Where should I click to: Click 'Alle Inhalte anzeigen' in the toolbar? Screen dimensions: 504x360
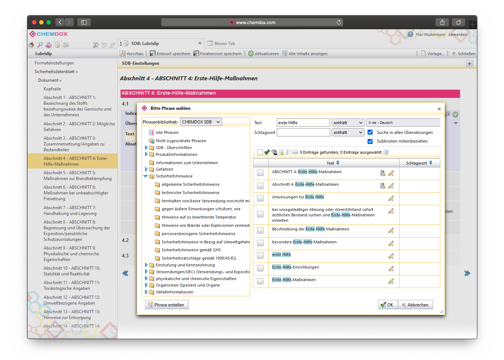click(x=305, y=54)
